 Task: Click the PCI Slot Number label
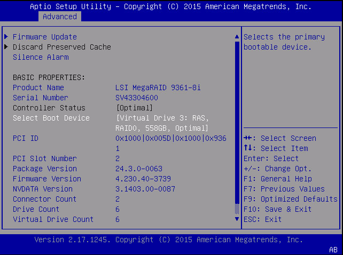pyautogui.click(x=45, y=158)
